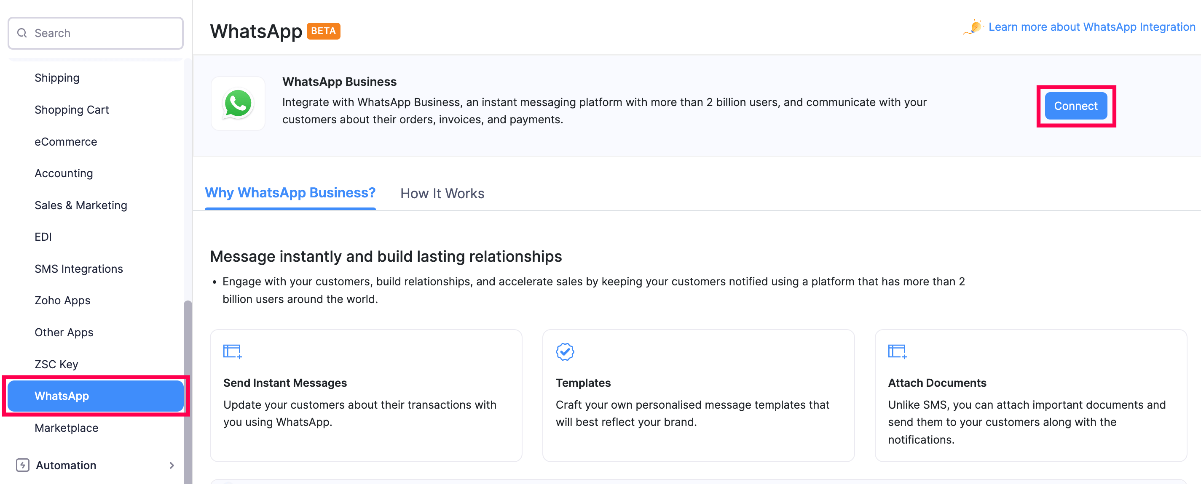
Task: Click the Automation lightning bolt icon
Action: [22, 465]
